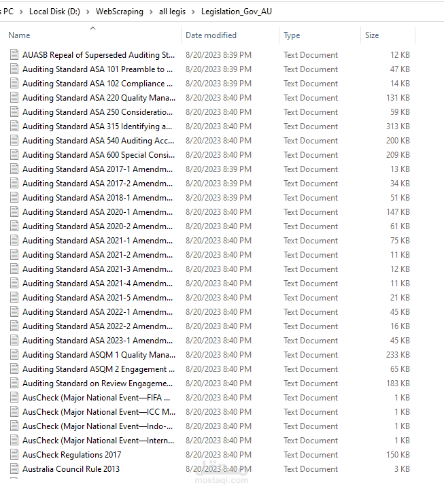Select file Auditing Standard ASA 2021-4 Amendm...

(x=98, y=284)
